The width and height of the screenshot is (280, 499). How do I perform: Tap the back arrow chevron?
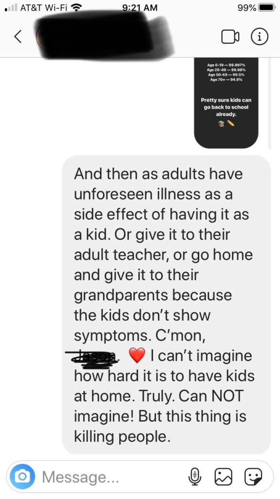pos(18,37)
